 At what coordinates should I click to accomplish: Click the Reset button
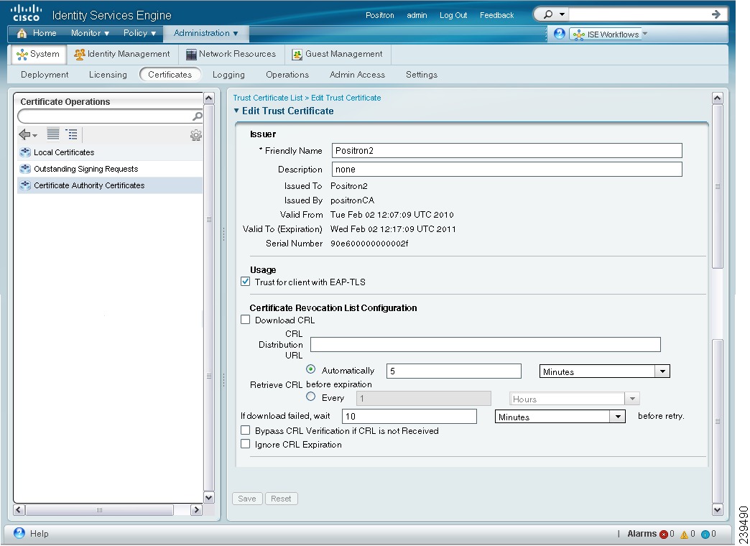point(282,499)
